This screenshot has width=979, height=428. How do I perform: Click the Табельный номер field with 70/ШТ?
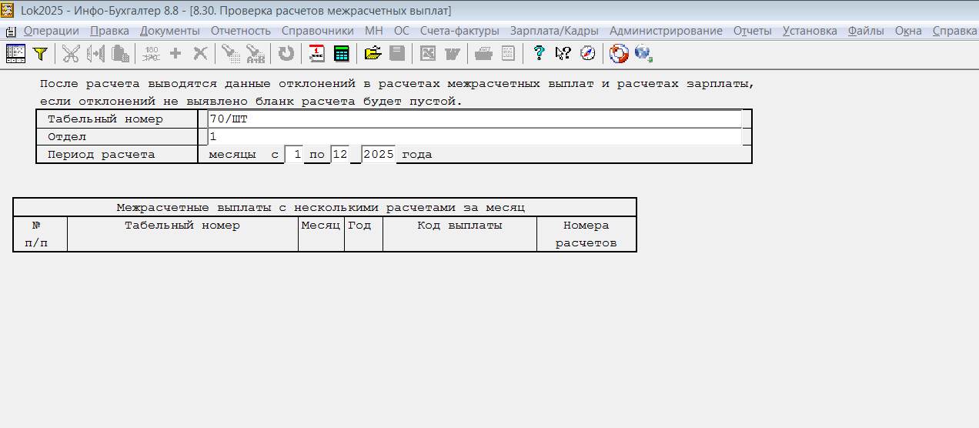473,119
